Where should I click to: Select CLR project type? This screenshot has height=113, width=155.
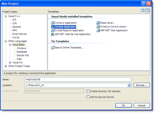(15, 23)
